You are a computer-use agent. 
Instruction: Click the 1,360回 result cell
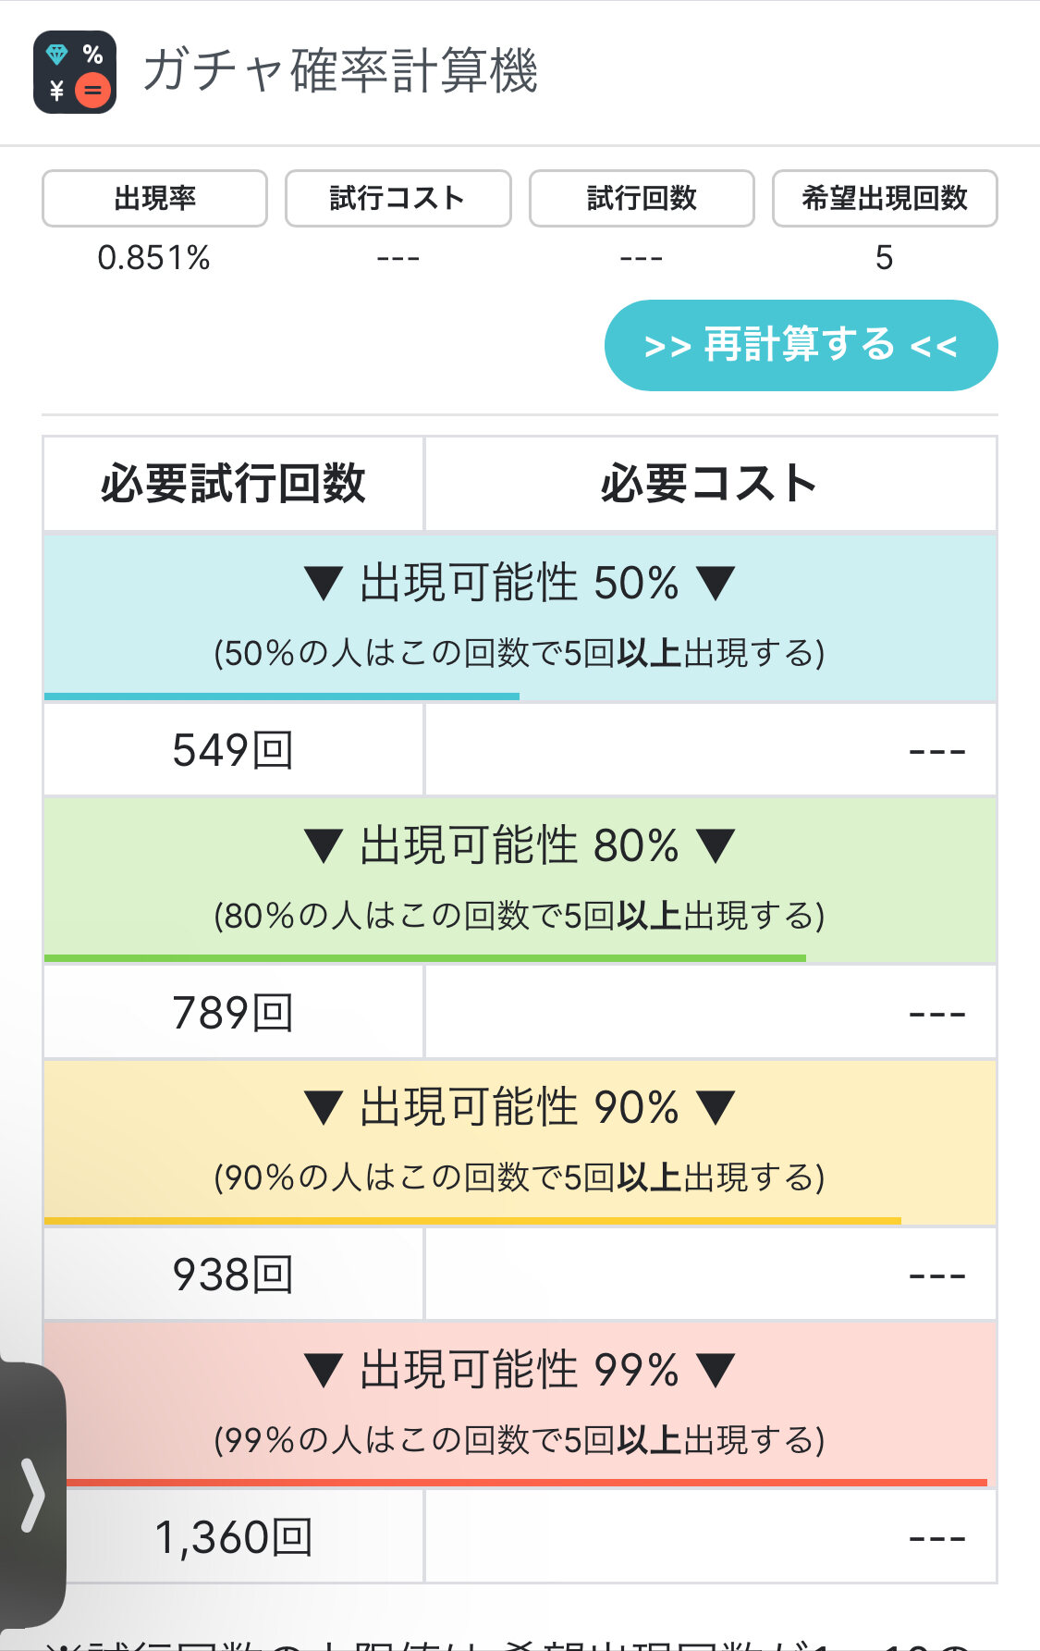click(233, 1537)
